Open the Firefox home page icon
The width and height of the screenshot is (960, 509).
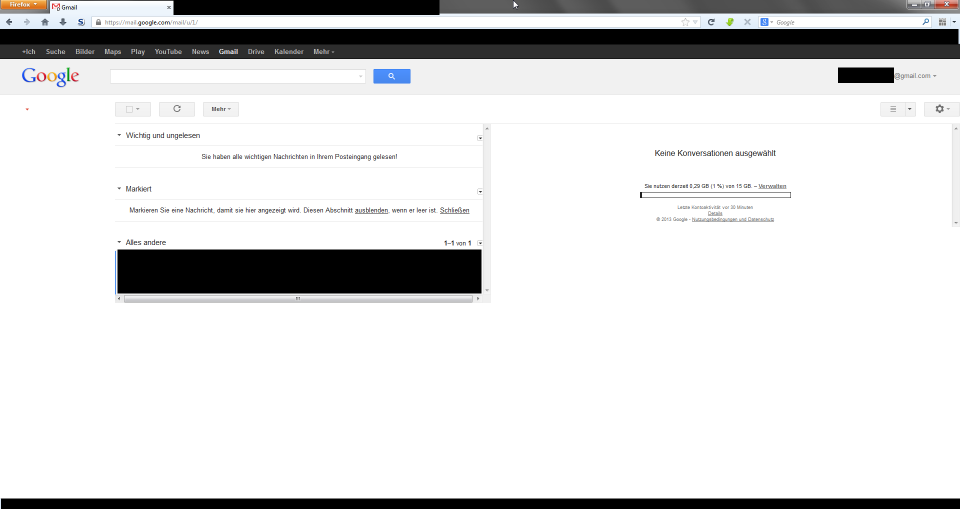click(45, 22)
